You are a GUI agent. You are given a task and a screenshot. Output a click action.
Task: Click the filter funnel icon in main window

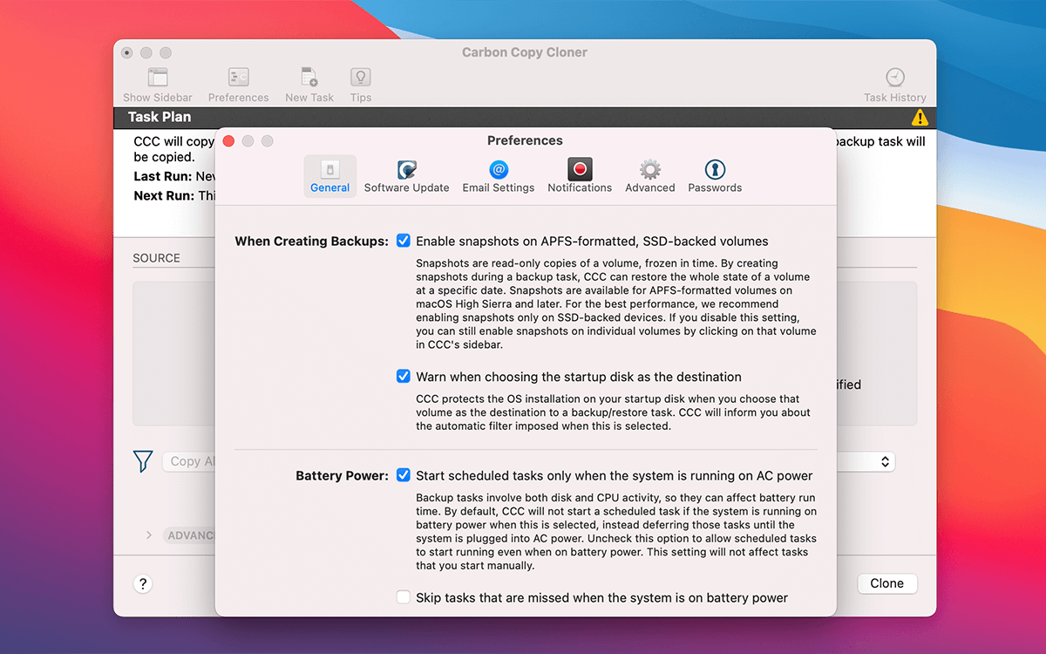[x=143, y=461]
